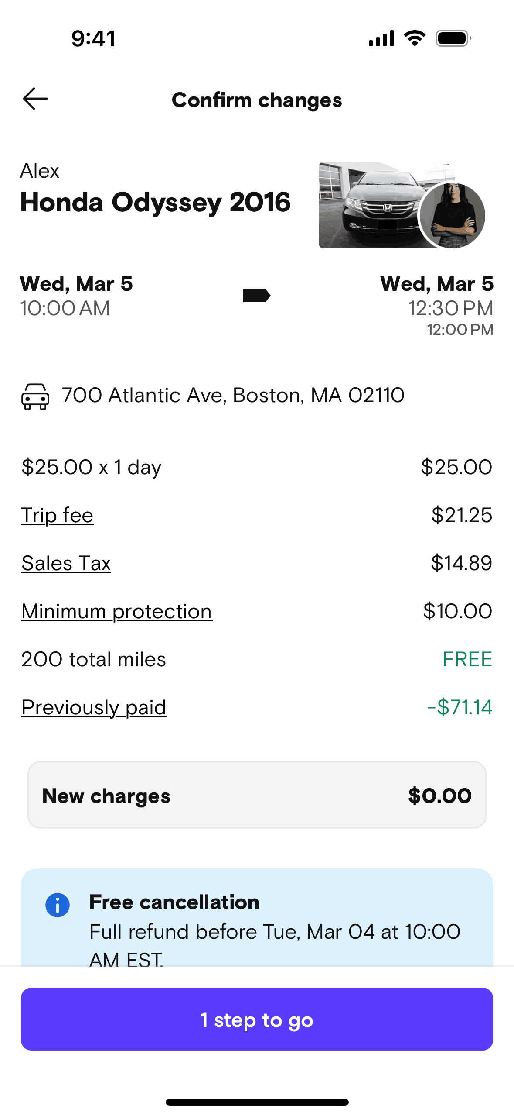
Task: Open the Sales Tax details link
Action: 66,563
